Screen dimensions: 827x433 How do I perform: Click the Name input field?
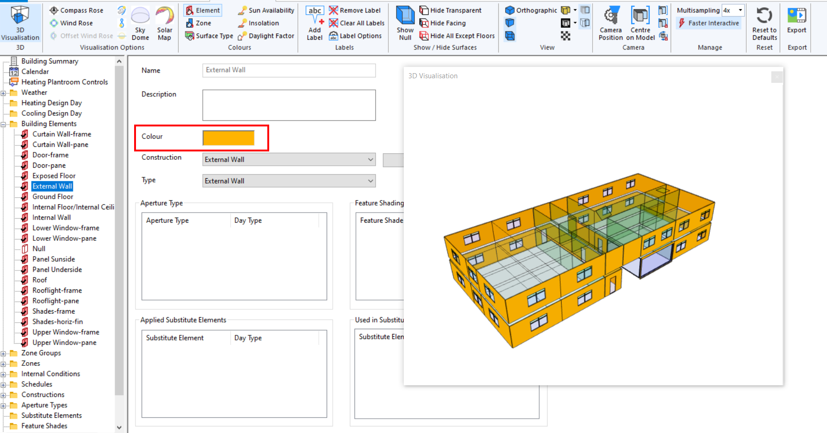pos(289,70)
